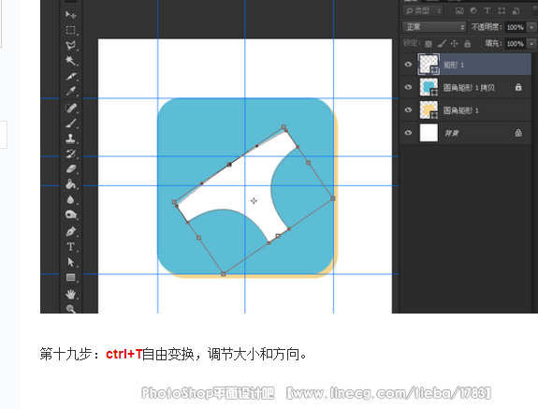Hide the 矩形 1 layer
The height and width of the screenshot is (409, 538).
pyautogui.click(x=408, y=65)
